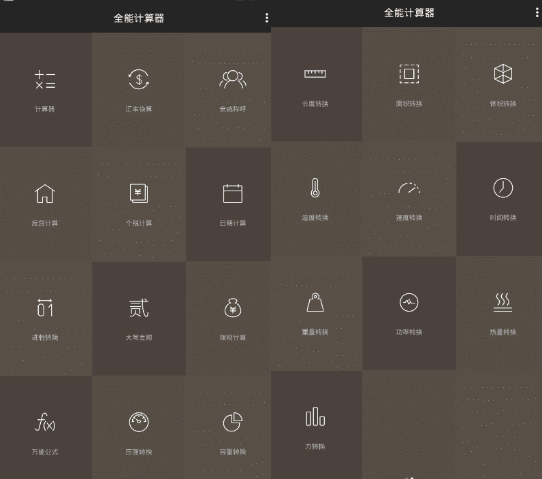Viewport: 542px width, 479px height.
Task: Click the 房贷计算 text label
Action: [45, 223]
